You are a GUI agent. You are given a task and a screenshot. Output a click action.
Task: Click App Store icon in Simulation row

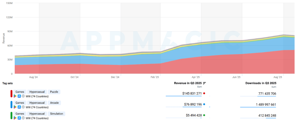[x=19, y=118]
